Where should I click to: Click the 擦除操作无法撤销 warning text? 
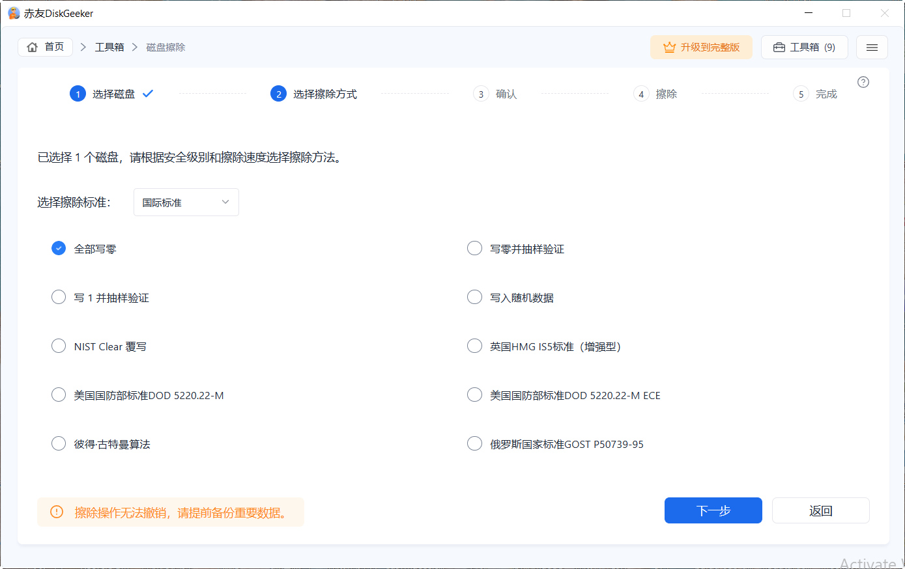[x=180, y=513]
